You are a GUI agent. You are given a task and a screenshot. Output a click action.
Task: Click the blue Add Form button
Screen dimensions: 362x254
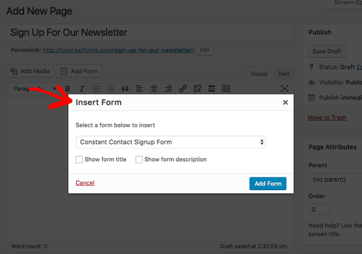(267, 183)
